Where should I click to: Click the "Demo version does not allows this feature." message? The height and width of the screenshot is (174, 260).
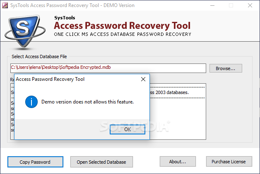click(87, 102)
